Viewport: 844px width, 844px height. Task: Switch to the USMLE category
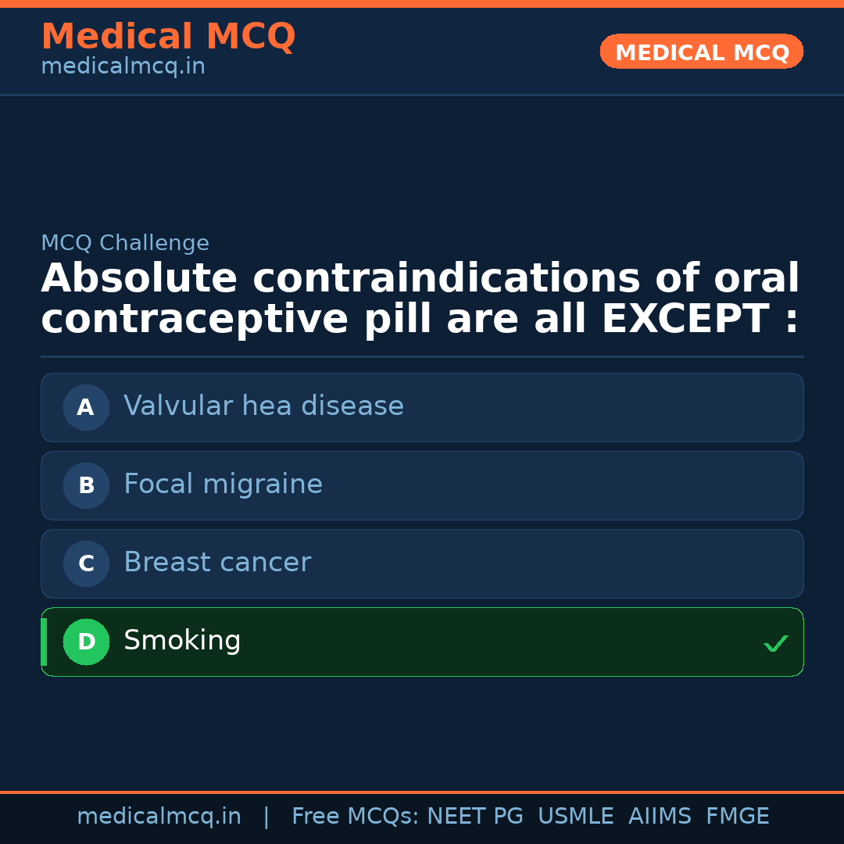576,816
